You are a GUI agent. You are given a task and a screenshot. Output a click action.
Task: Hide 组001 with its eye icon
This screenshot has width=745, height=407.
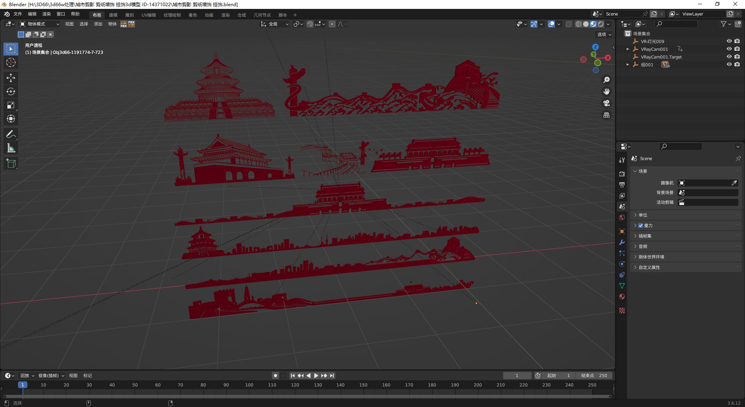pos(729,64)
